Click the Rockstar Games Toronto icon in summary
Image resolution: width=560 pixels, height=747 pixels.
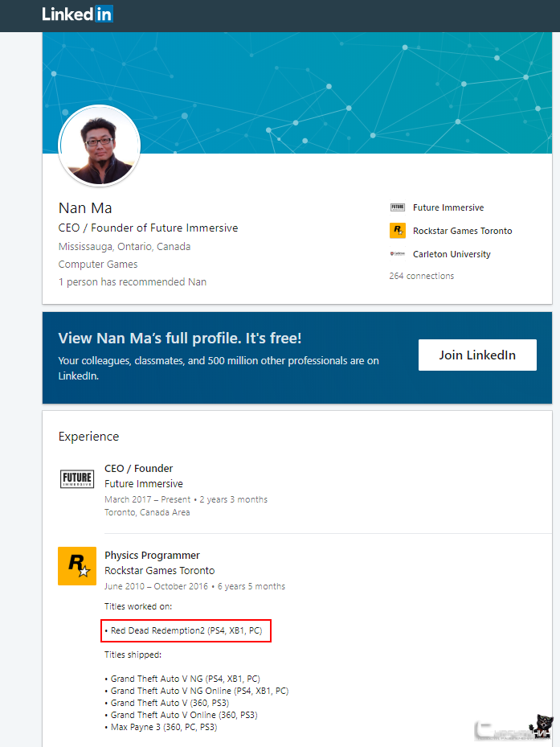398,231
